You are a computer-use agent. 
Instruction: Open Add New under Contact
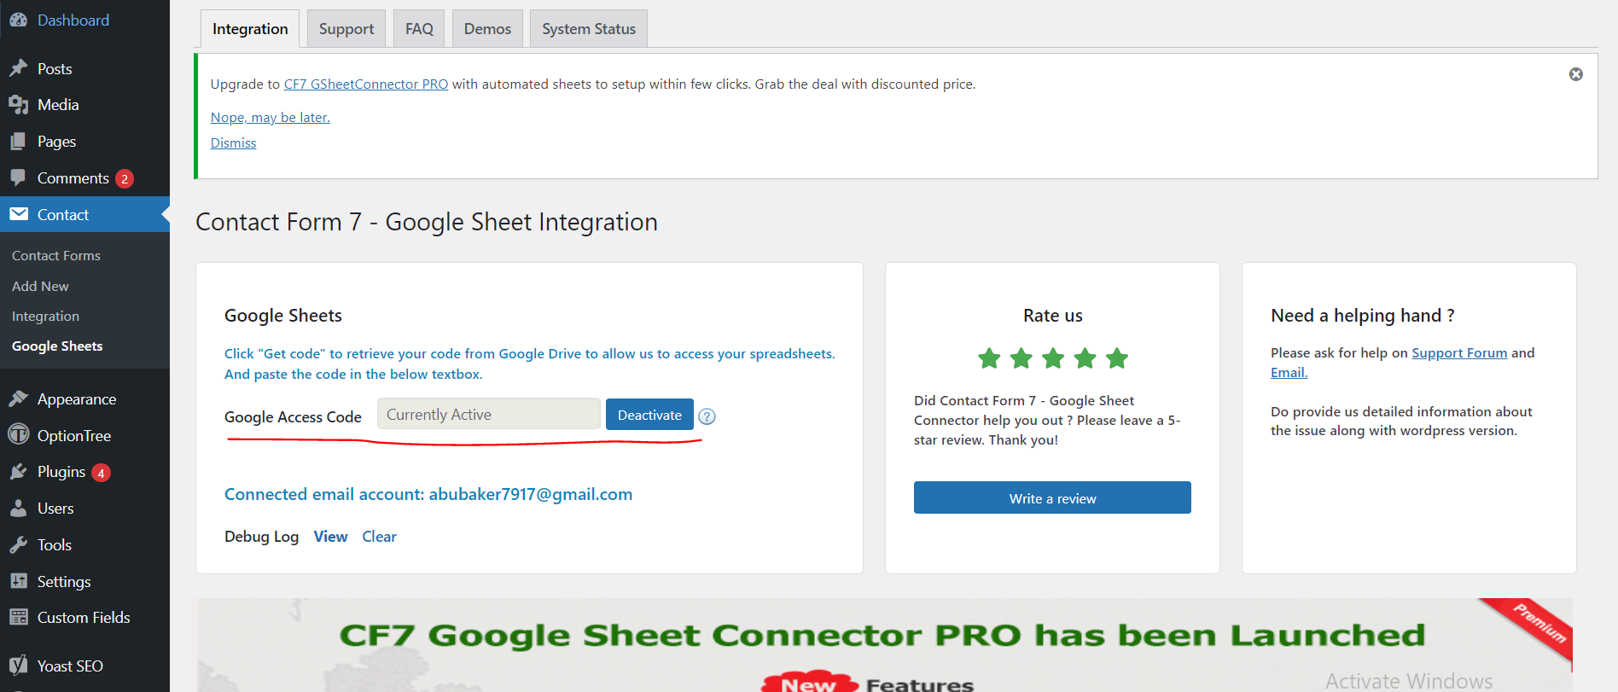pyautogui.click(x=40, y=286)
